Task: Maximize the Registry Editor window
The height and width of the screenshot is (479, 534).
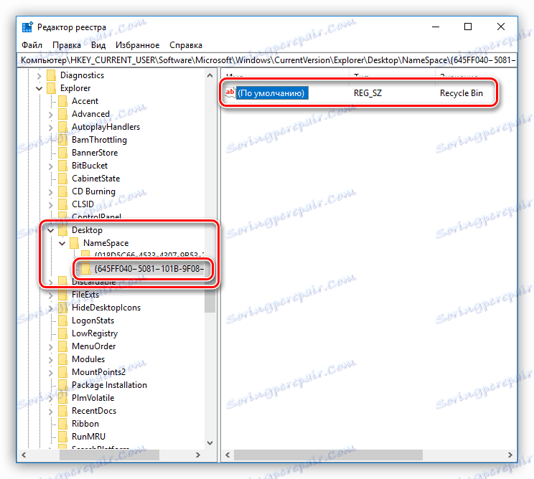Action: (x=468, y=27)
